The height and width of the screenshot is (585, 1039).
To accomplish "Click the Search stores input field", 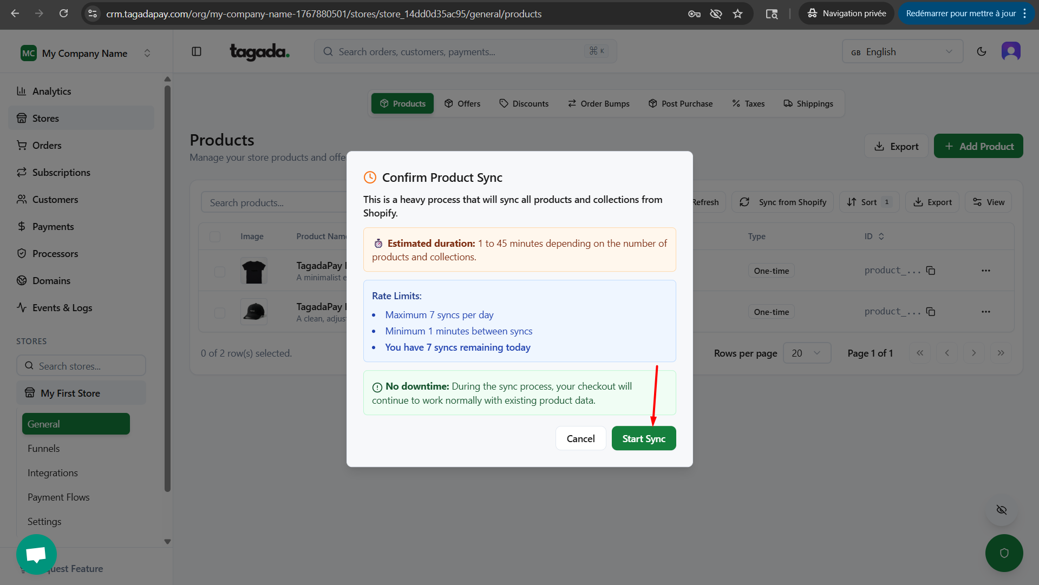I will pyautogui.click(x=81, y=366).
